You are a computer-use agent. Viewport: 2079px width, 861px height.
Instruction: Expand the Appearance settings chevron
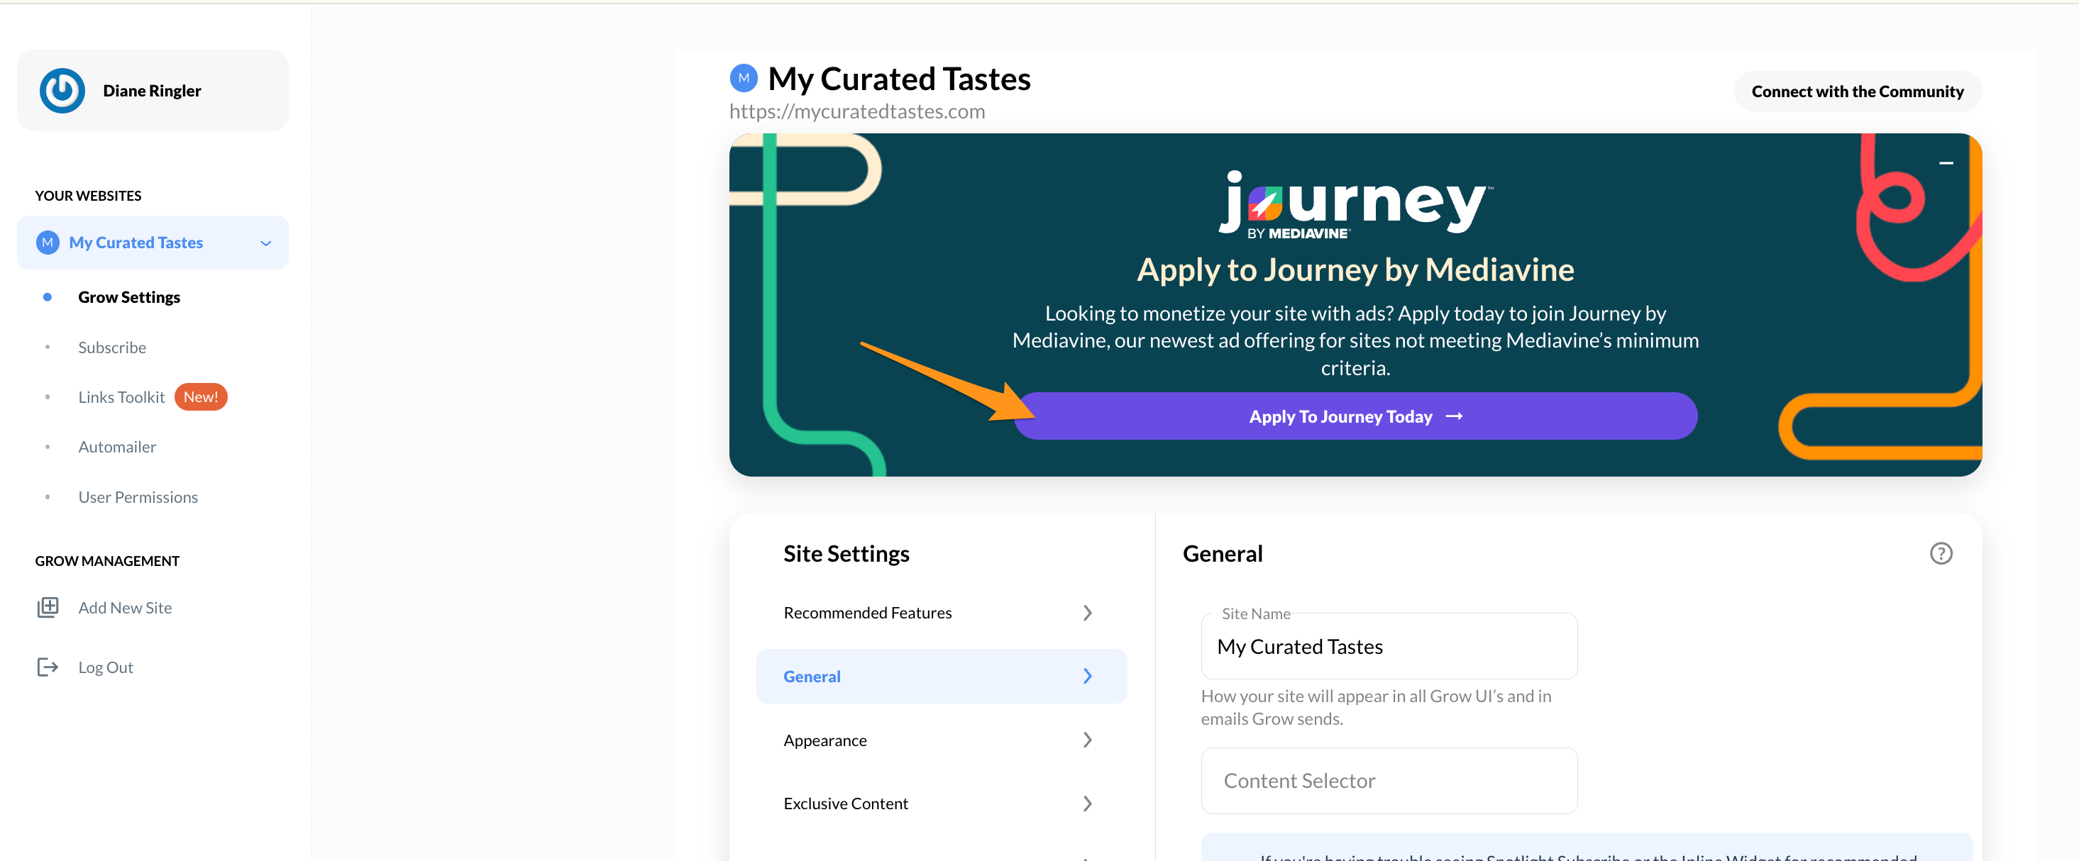(x=1087, y=740)
